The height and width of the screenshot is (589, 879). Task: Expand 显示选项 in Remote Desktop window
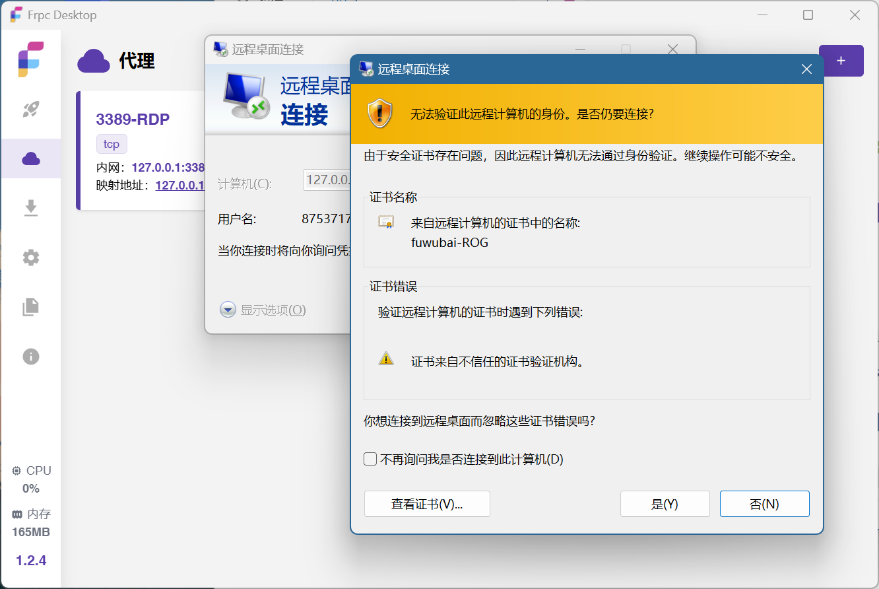pyautogui.click(x=228, y=310)
